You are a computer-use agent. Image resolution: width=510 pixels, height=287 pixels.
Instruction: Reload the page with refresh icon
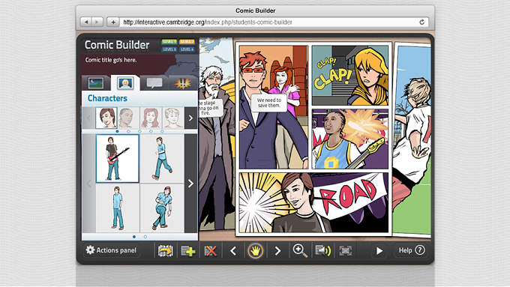[x=421, y=22]
